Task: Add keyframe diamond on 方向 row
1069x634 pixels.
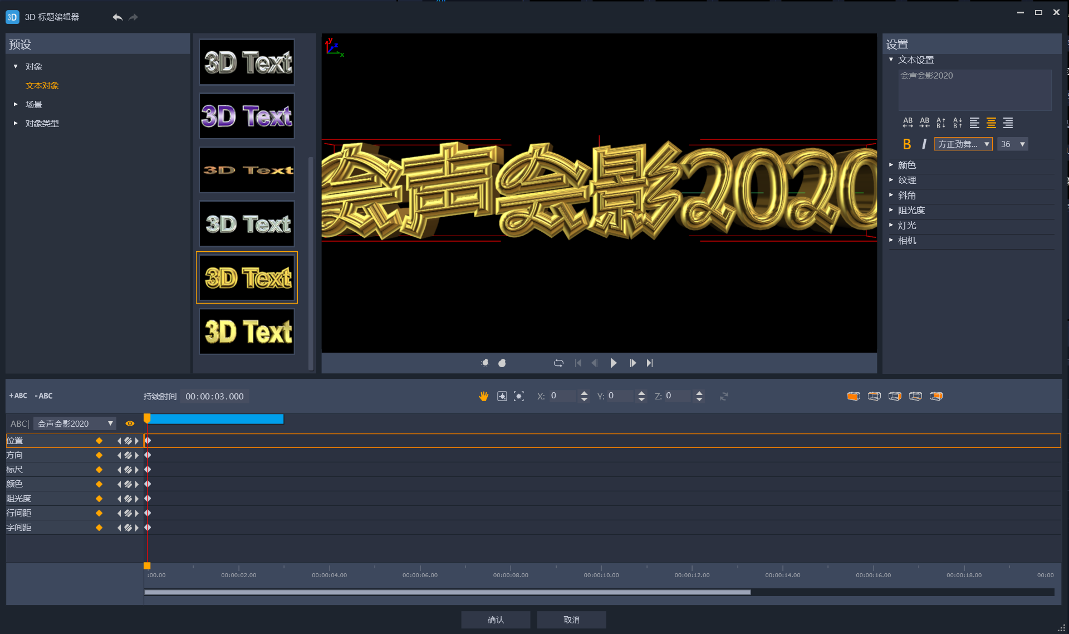Action: click(99, 455)
